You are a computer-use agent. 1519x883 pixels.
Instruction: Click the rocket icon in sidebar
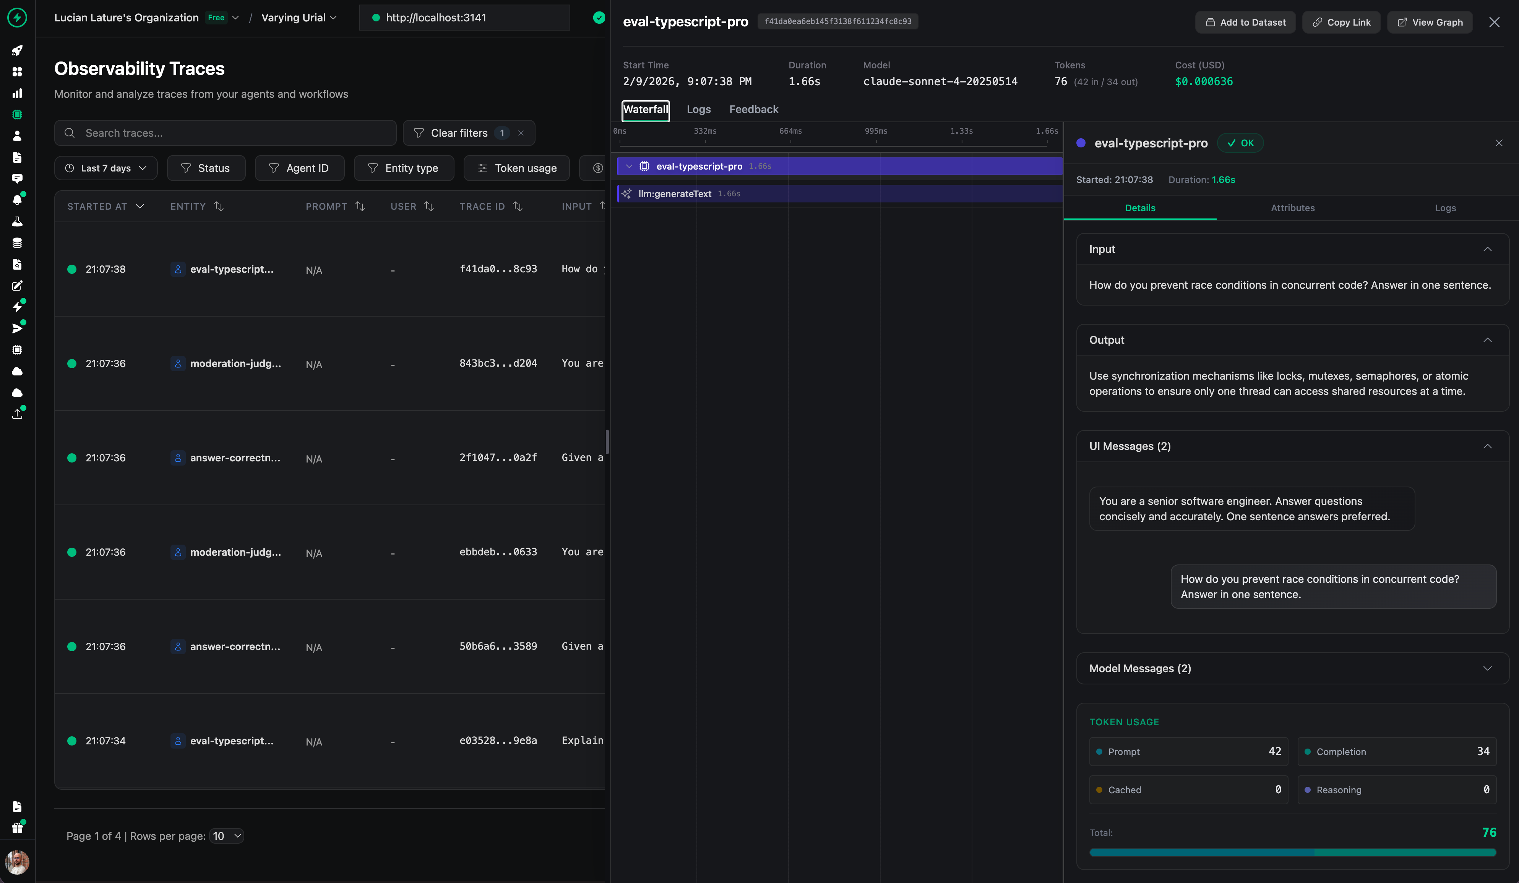[17, 50]
